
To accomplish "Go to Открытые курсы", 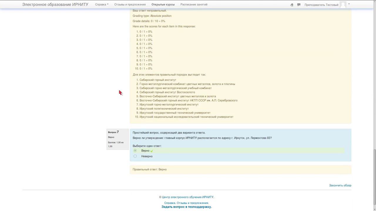I will point(163,4).
